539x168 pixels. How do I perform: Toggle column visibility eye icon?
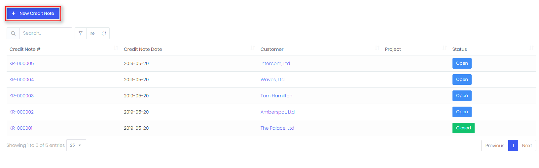coord(92,33)
